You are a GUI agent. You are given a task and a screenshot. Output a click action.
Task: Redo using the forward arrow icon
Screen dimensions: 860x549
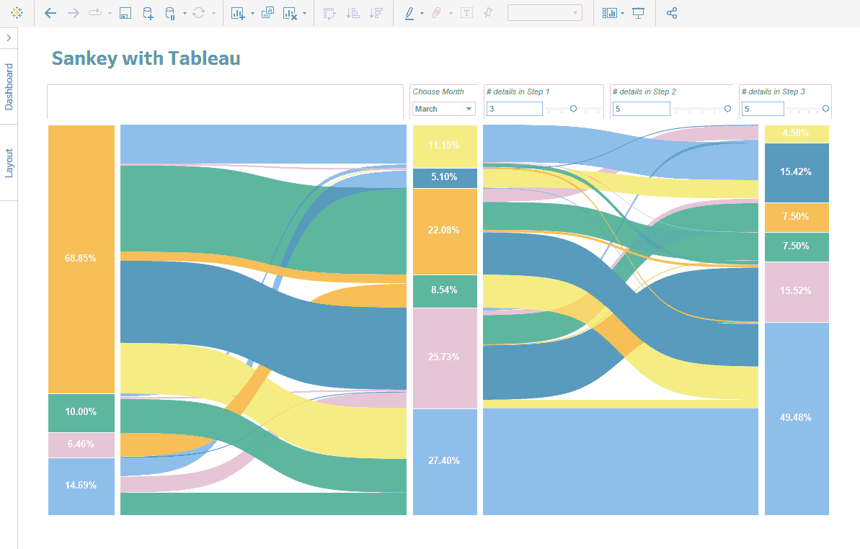[x=73, y=13]
